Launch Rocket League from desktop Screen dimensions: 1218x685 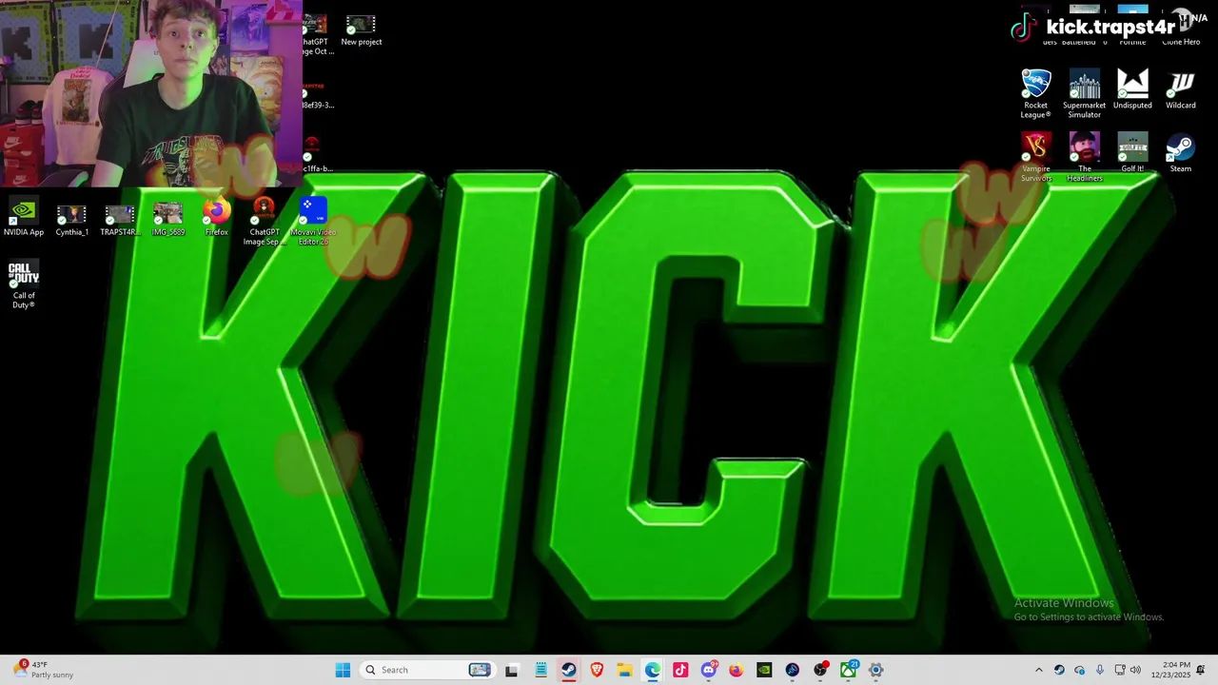(1036, 93)
